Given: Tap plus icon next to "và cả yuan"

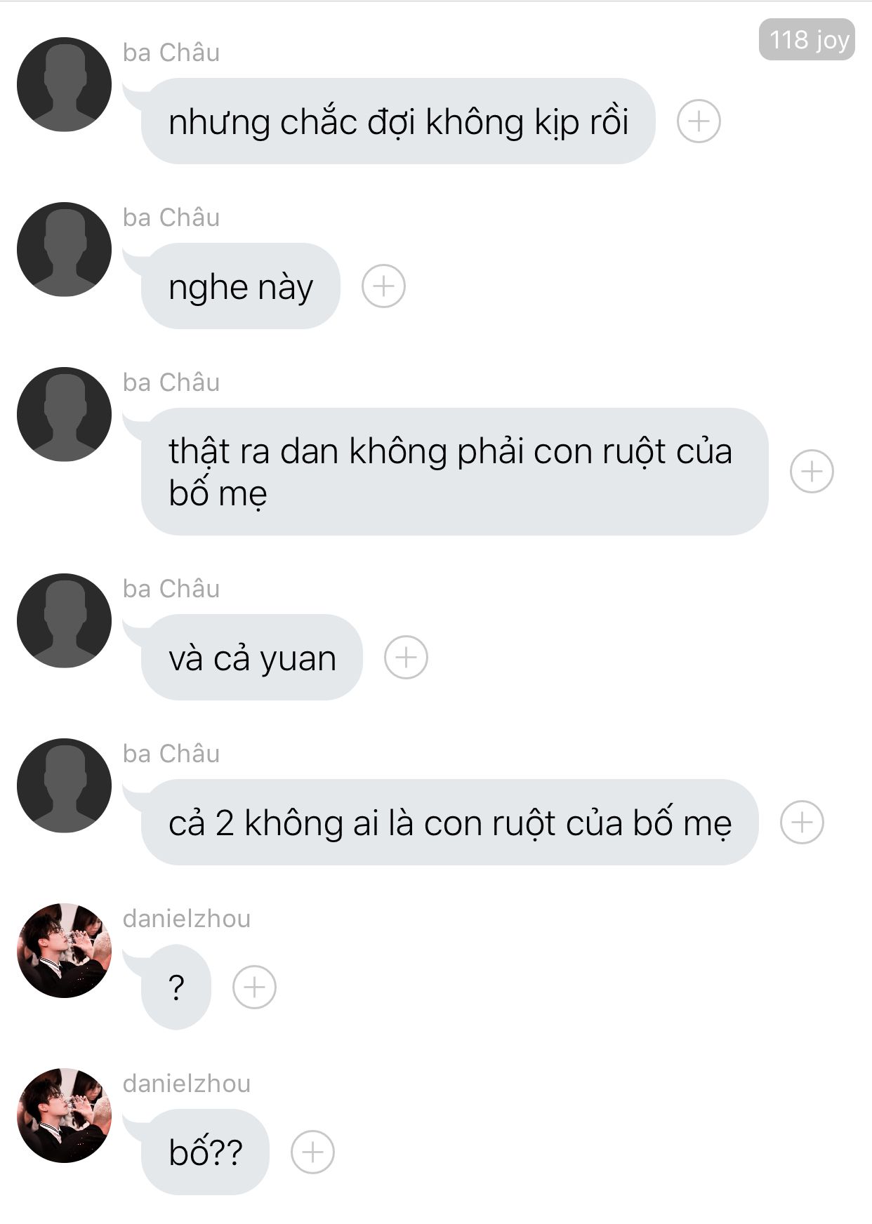Looking at the screenshot, I should coord(406,658).
